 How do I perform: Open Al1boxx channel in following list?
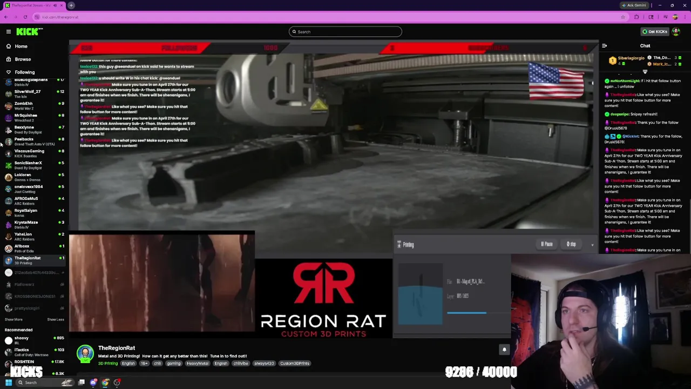click(x=33, y=248)
